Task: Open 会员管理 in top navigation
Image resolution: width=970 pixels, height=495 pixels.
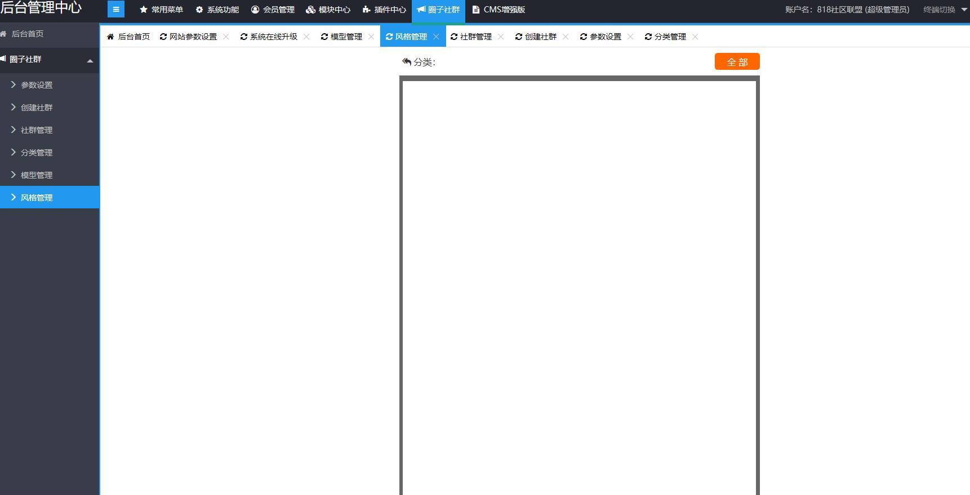Action: point(273,10)
